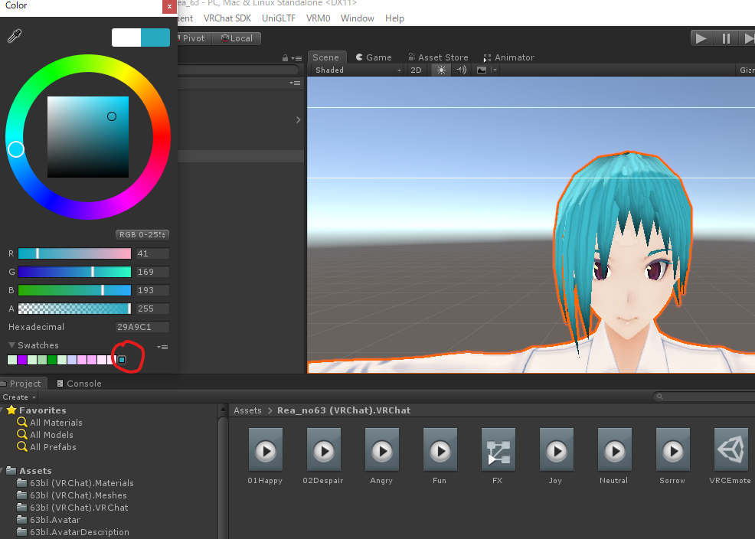Collapse the Assets tree group
This screenshot has width=755, height=539.
pyautogui.click(x=2, y=471)
